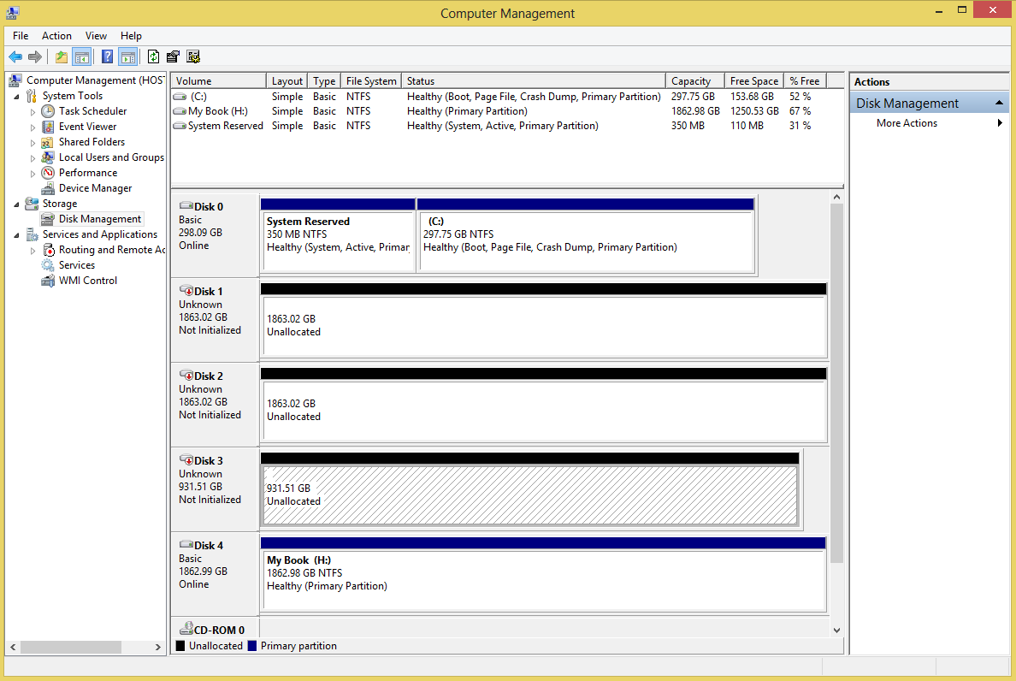1016x681 pixels.
Task: Select the Disk 4 drive icon
Action: pyautogui.click(x=186, y=545)
